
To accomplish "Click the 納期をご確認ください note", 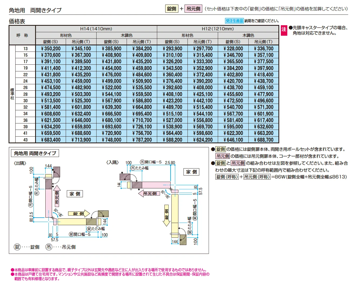I will click(x=262, y=21).
